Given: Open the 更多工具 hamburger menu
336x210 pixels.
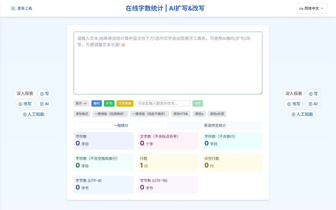Looking at the screenshot, I should [21, 8].
